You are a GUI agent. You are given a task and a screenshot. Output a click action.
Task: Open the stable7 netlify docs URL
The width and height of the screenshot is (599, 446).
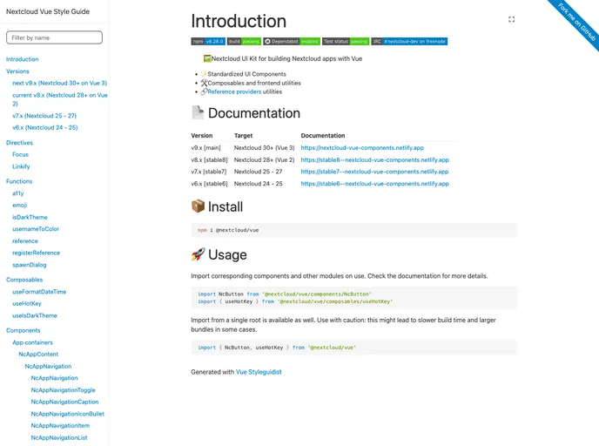point(374,172)
